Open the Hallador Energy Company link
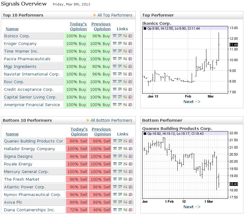 (29, 149)
